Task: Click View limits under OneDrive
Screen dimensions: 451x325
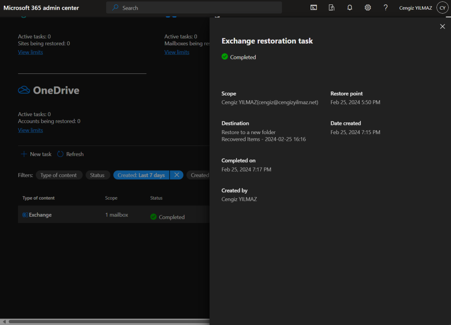Action: click(30, 130)
